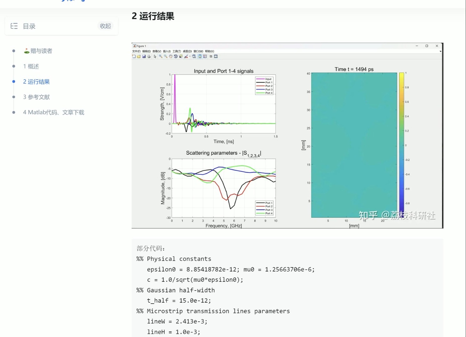Viewport: 466px width, 337px height.
Task: Toggle the Insert Legend icon
Action: (205, 56)
